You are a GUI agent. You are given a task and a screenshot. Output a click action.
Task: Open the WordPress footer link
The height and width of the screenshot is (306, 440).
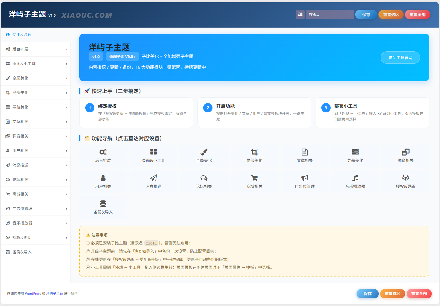point(33,294)
